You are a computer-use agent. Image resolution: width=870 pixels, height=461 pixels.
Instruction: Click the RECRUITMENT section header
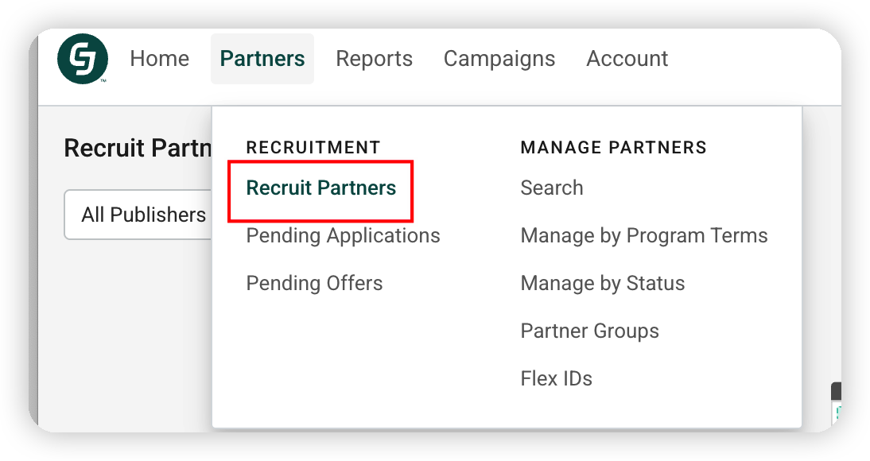coord(313,147)
